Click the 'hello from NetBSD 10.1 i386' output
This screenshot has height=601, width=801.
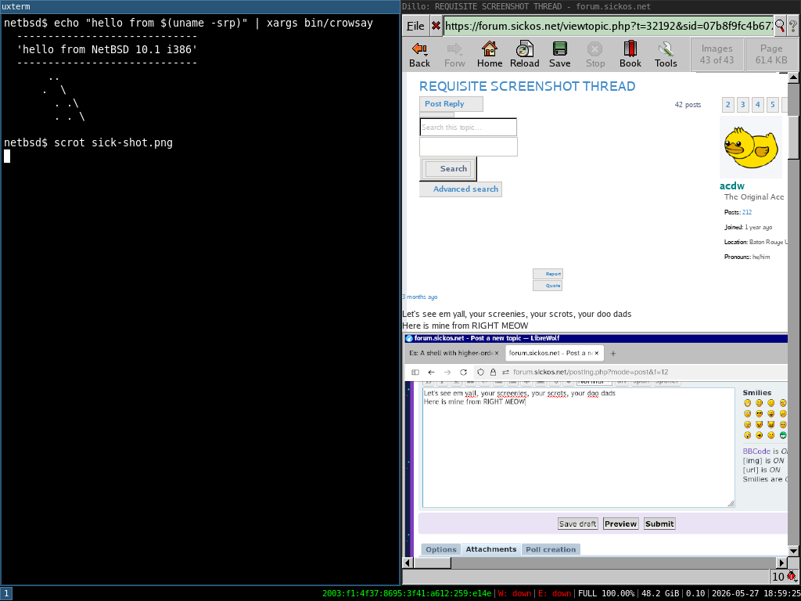tap(107, 50)
